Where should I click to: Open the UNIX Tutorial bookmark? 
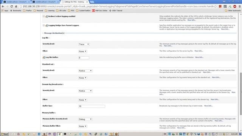116,11
